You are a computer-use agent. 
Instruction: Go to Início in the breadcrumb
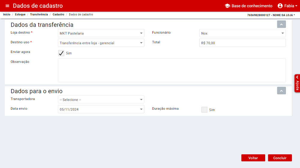[x=7, y=15]
